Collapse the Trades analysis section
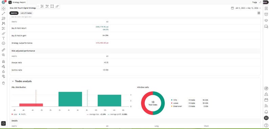This screenshot has width=269, height=129. click(13, 81)
